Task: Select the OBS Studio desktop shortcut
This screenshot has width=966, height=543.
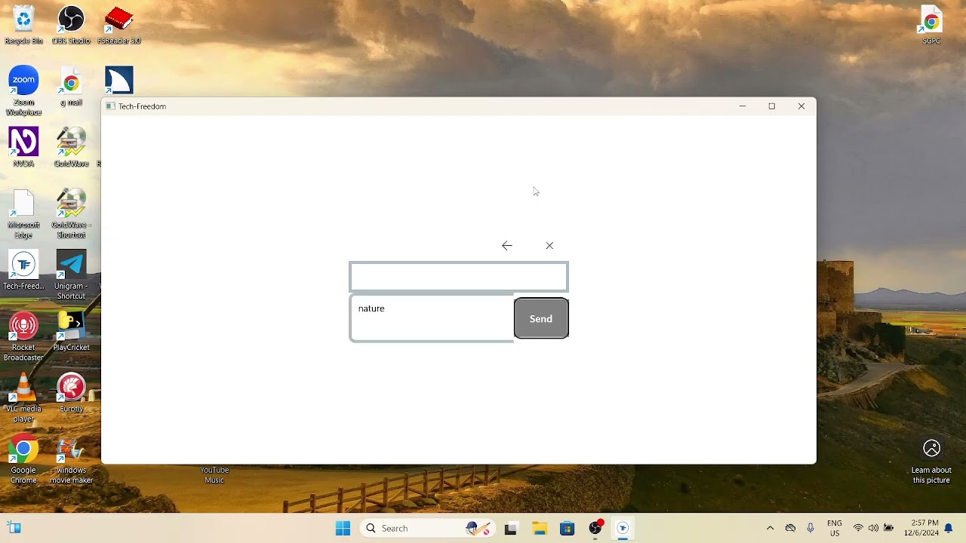Action: [x=71, y=25]
